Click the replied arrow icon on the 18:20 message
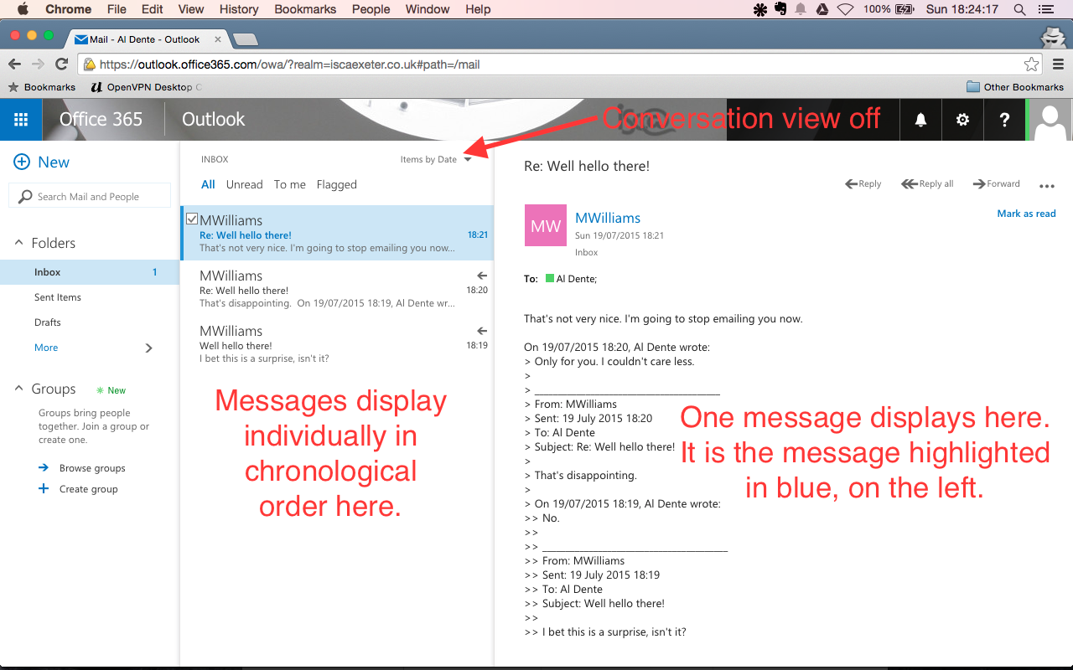Image resolution: width=1073 pixels, height=670 pixels. tap(482, 276)
